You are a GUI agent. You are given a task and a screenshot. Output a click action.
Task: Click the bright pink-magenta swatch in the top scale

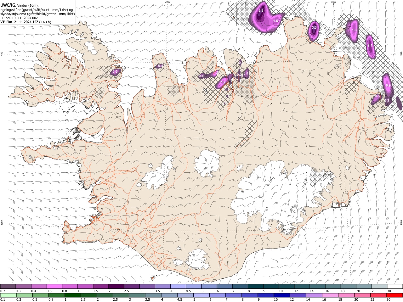point(54,286)
